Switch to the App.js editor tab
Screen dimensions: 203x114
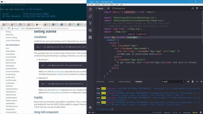[x=101, y=9]
